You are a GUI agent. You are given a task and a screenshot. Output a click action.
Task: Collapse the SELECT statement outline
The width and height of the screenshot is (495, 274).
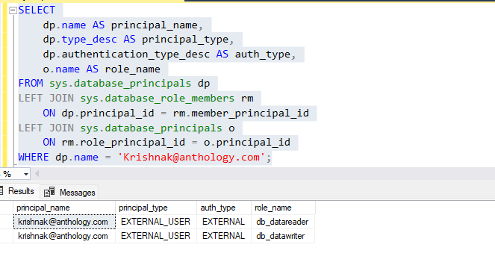(13, 10)
